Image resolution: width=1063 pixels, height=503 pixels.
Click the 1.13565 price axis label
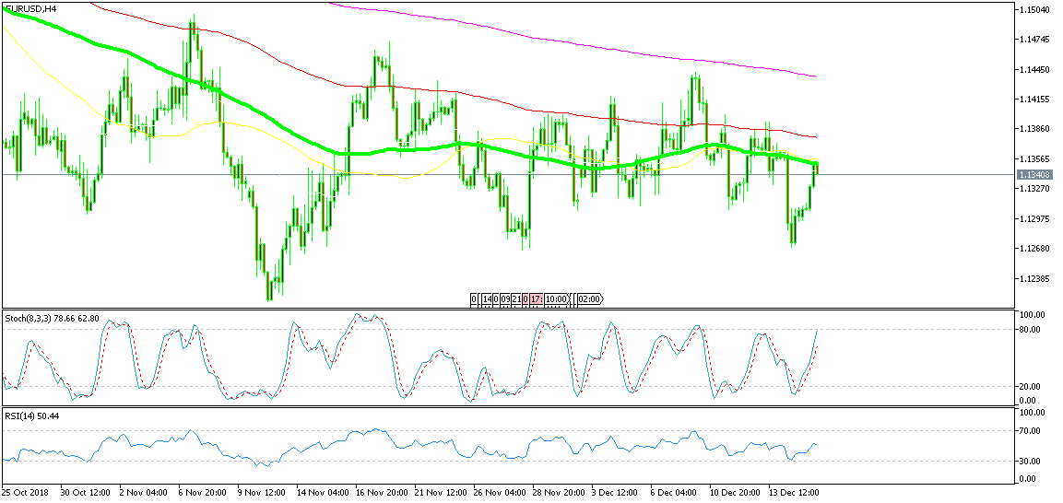pyautogui.click(x=1033, y=158)
